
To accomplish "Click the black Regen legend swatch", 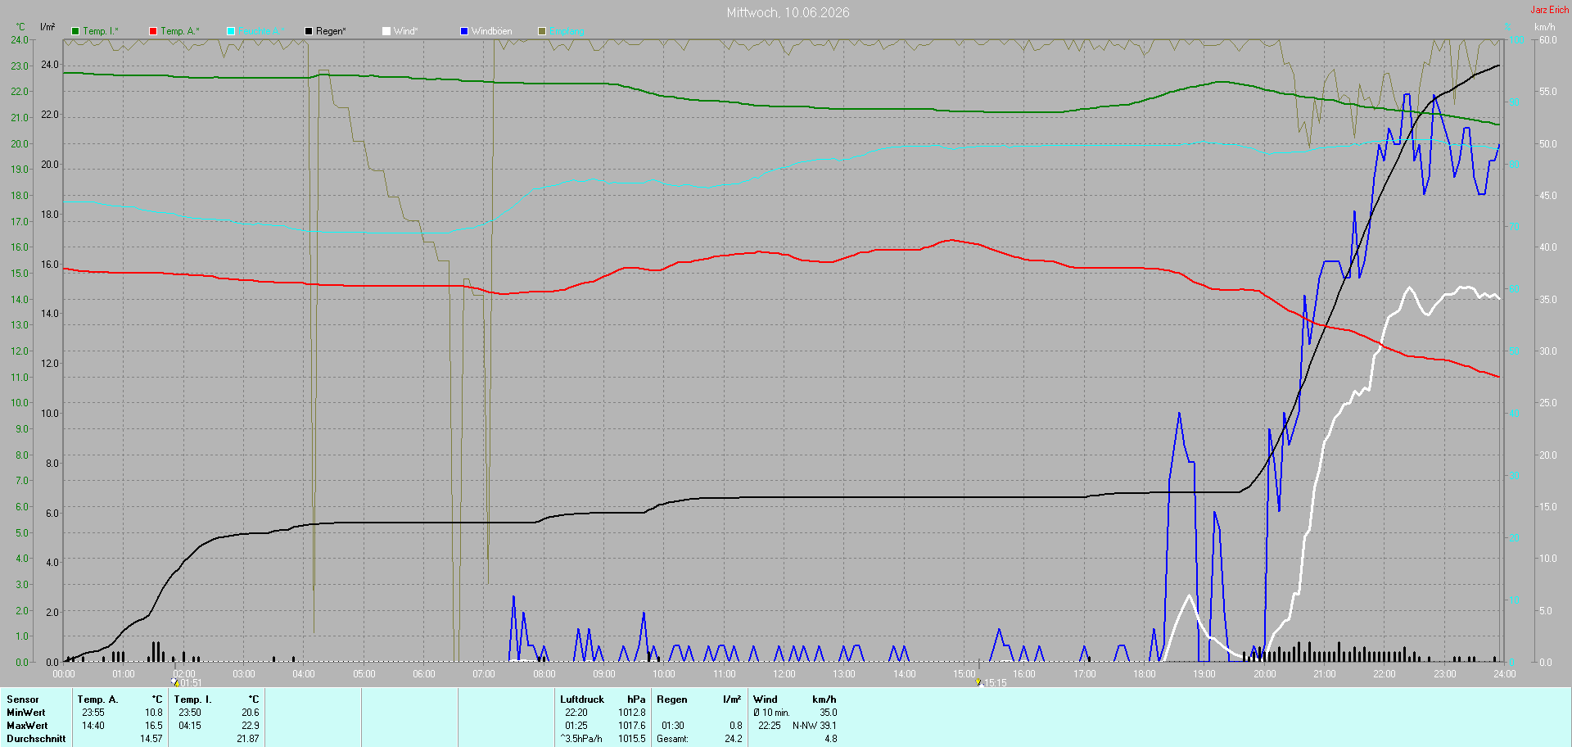I will point(309,31).
